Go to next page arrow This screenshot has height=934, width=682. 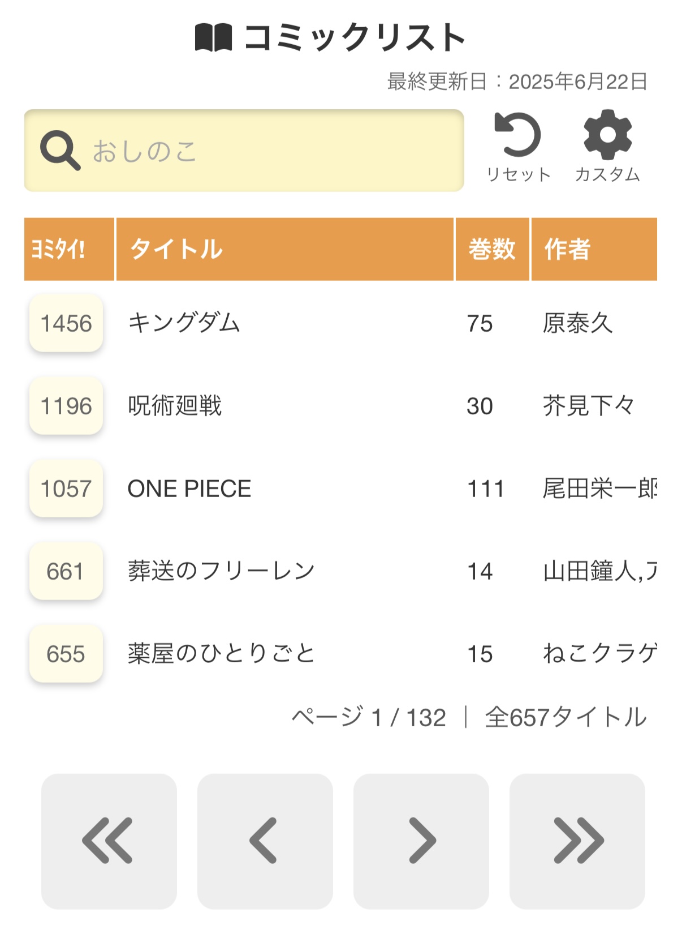pyautogui.click(x=421, y=841)
